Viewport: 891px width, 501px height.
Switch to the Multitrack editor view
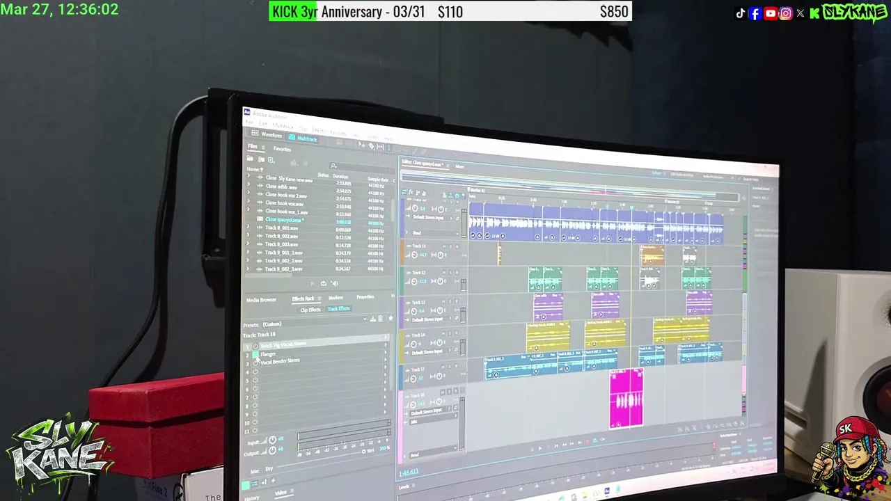point(303,138)
